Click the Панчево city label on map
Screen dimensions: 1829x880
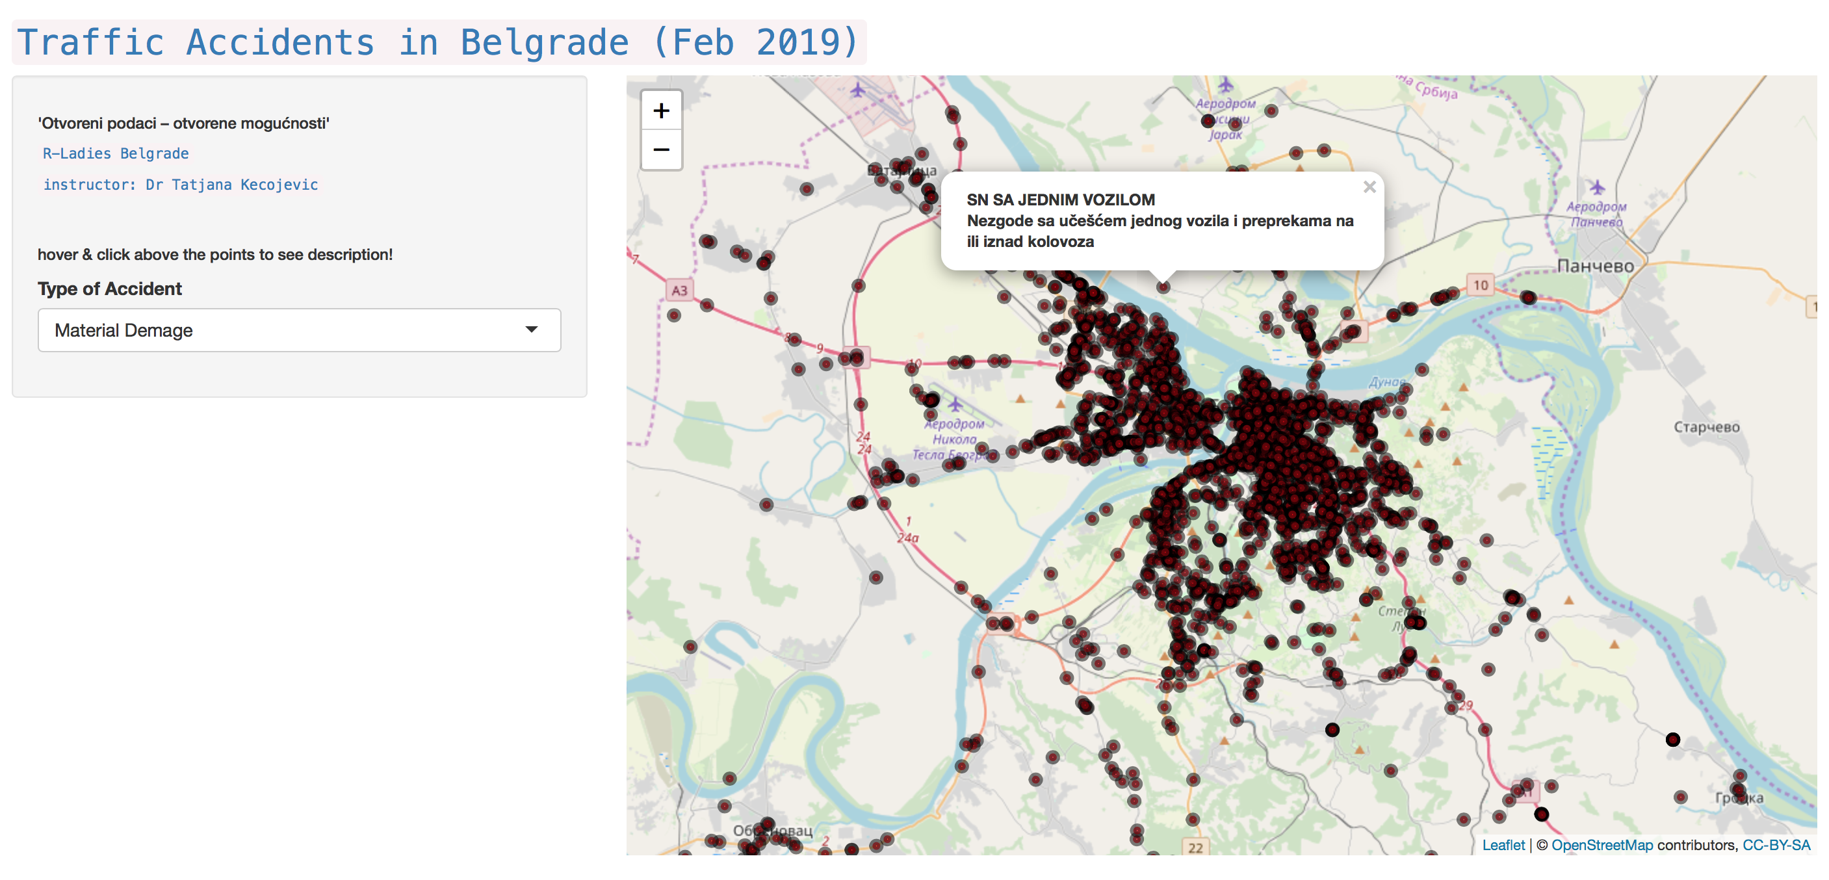(1595, 266)
